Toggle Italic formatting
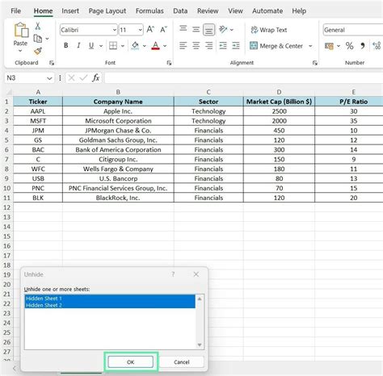Viewport: 383px width, 376px height. (x=78, y=45)
